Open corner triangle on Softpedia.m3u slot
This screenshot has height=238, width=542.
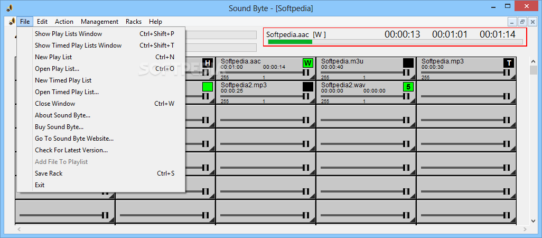click(x=413, y=78)
